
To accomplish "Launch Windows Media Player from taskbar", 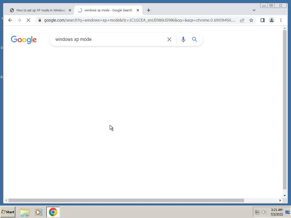I will [x=39, y=212].
